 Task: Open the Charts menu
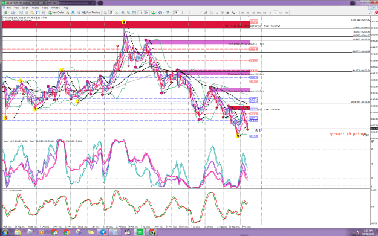(35, 8)
